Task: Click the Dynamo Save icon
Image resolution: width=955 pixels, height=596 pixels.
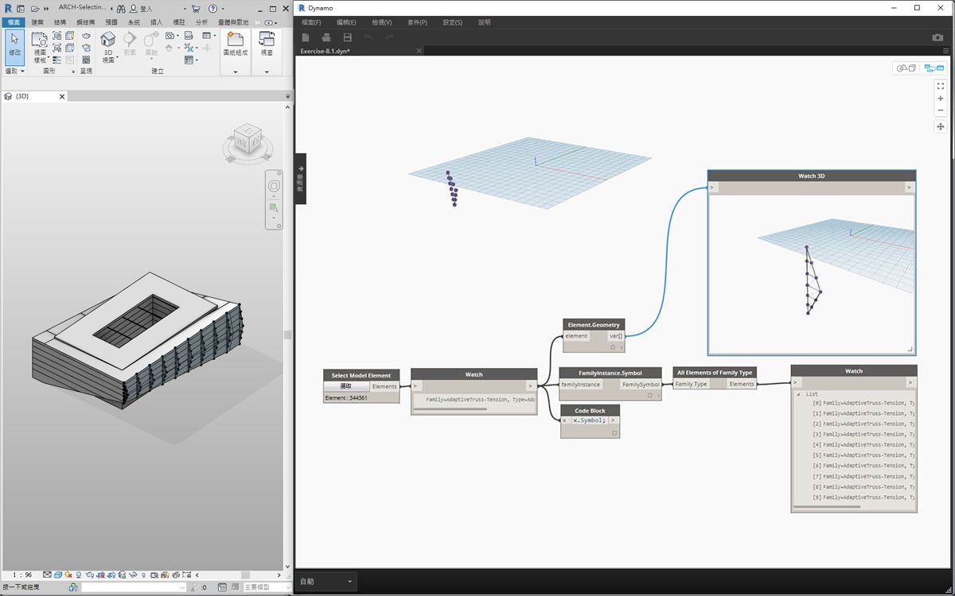Action: click(x=347, y=37)
